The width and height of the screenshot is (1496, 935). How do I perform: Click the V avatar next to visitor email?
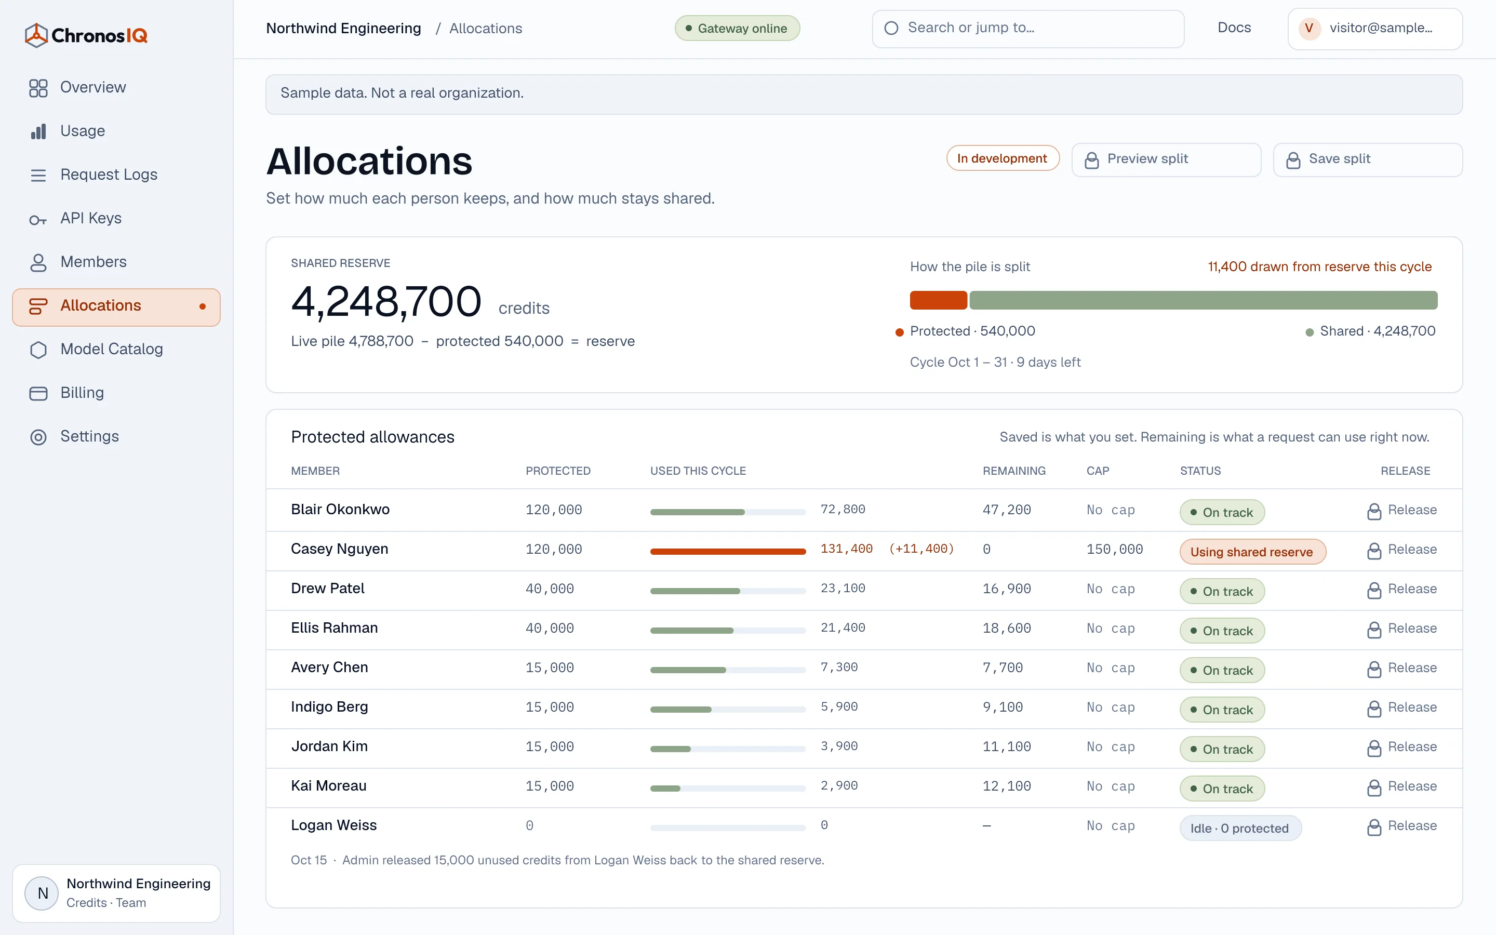pos(1308,28)
